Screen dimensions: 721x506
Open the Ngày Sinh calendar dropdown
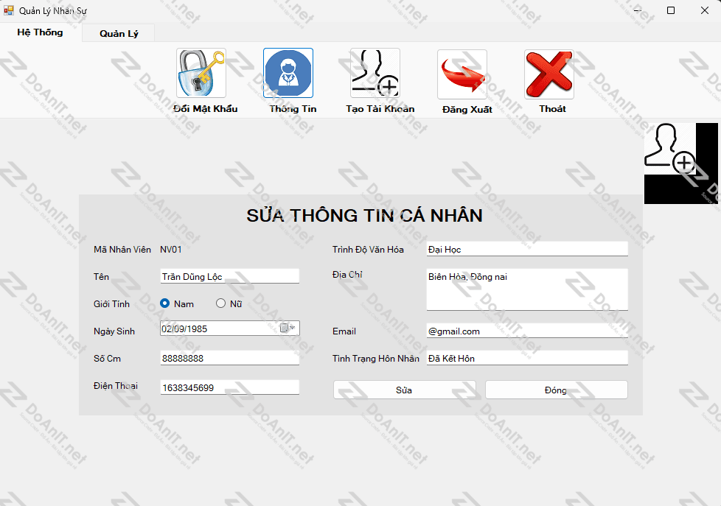coord(288,328)
